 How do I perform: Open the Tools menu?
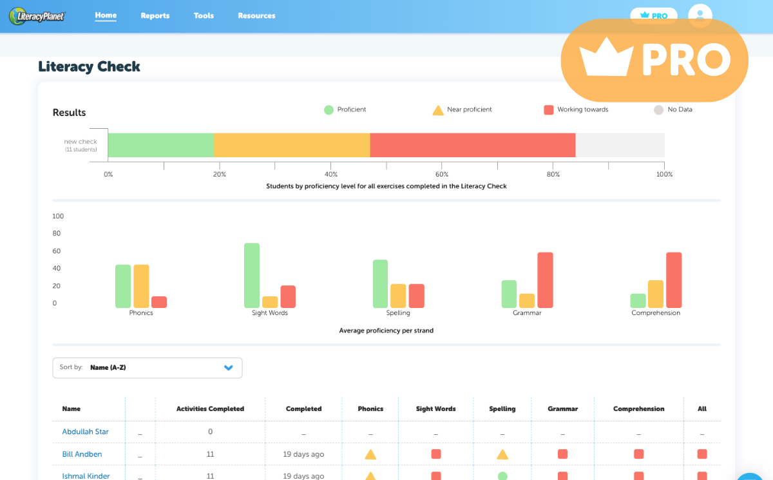[204, 16]
